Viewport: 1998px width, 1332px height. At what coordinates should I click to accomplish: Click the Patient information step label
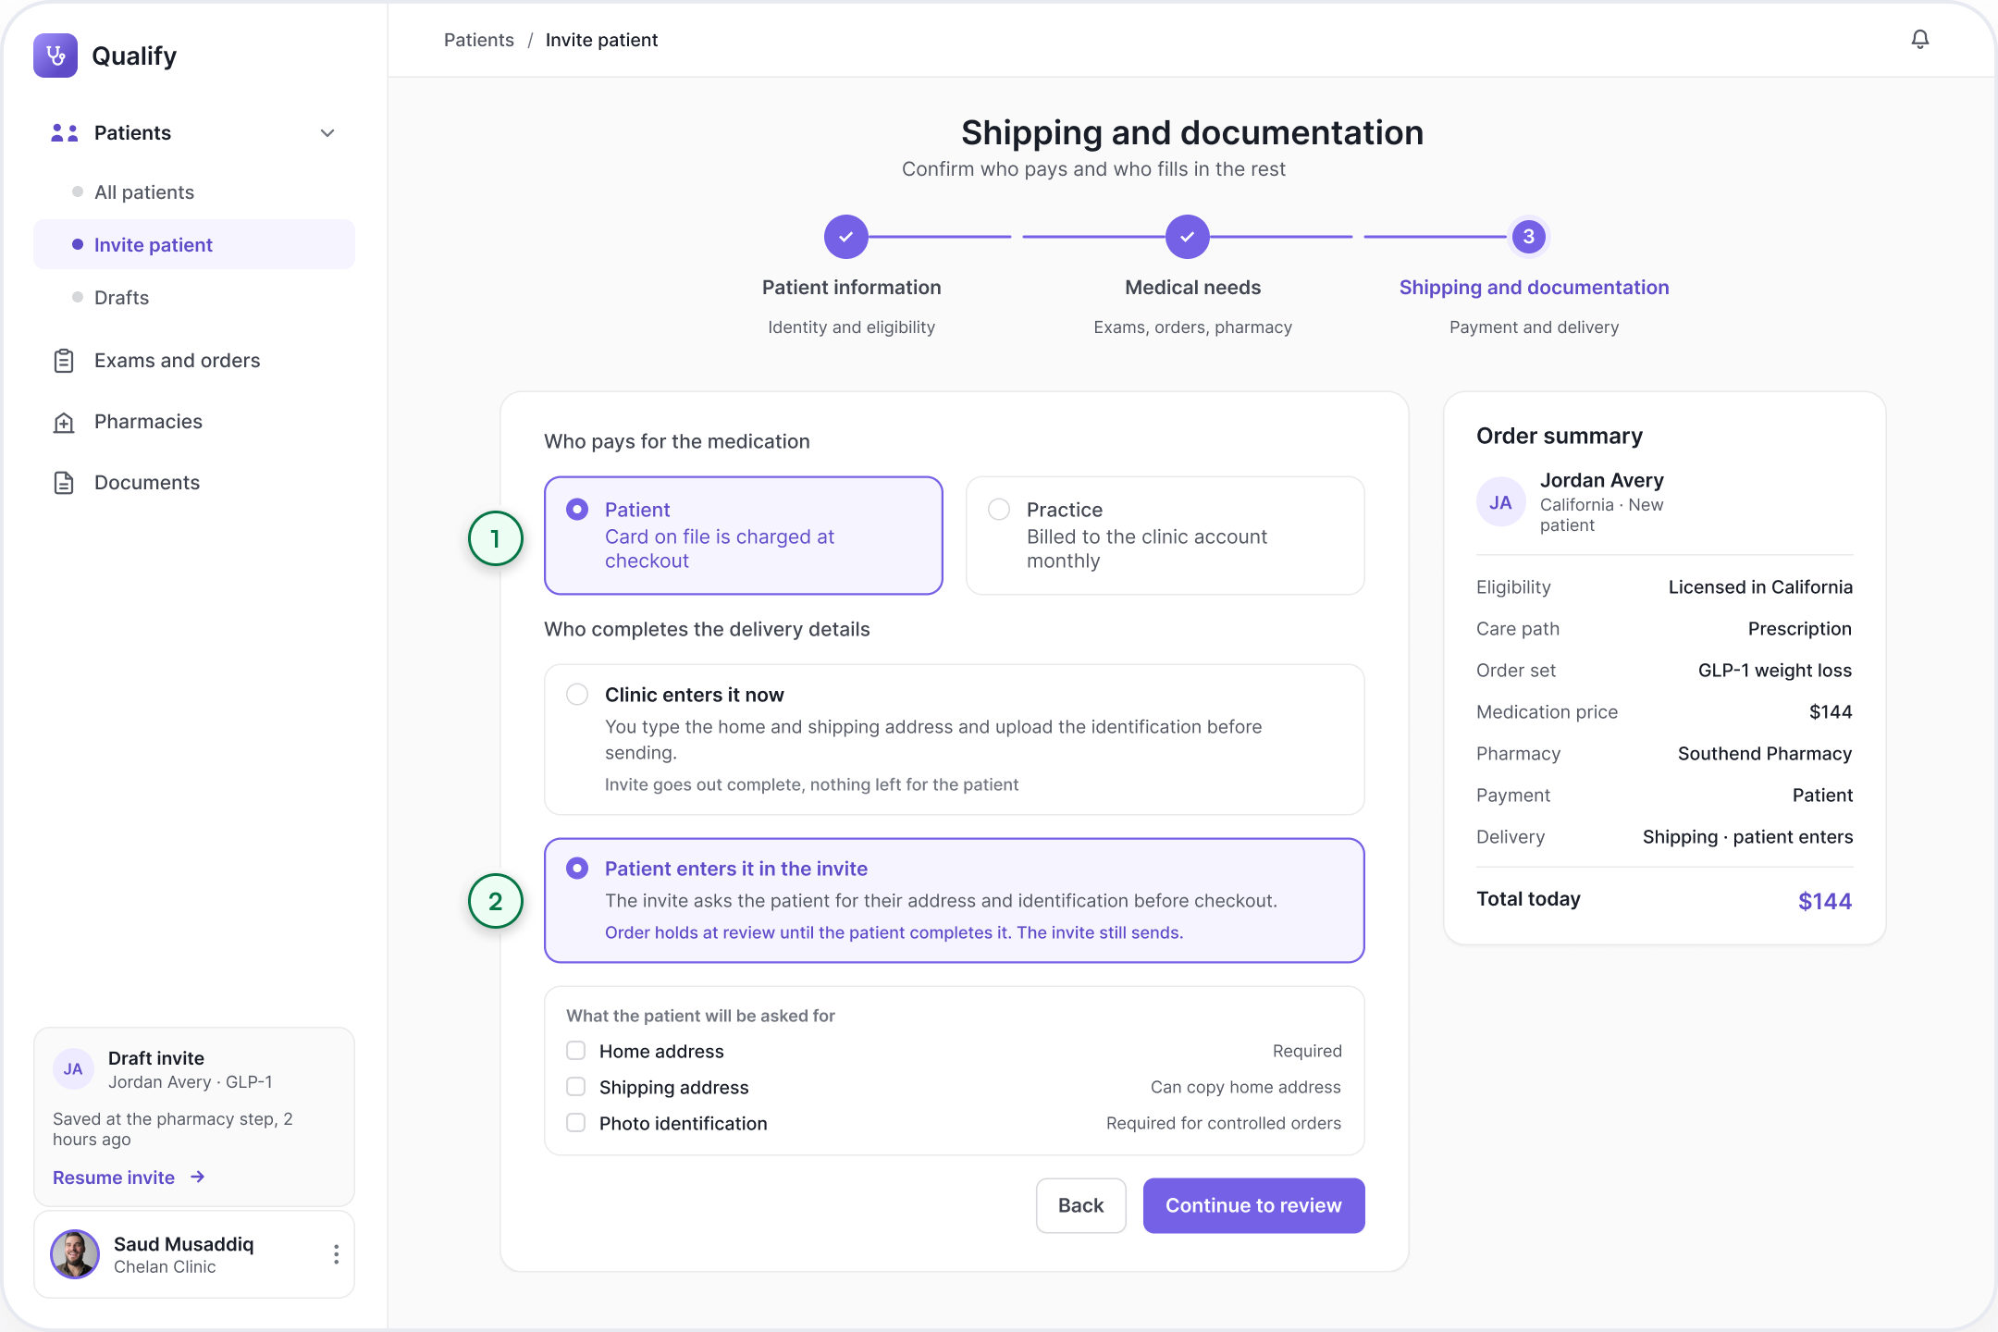point(851,288)
